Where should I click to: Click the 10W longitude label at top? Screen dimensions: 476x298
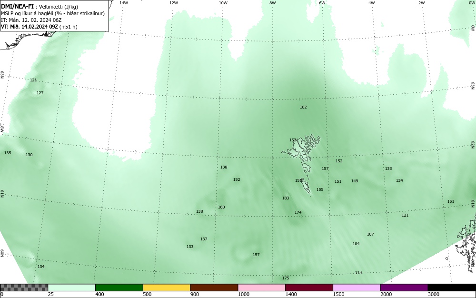pos(223,3)
